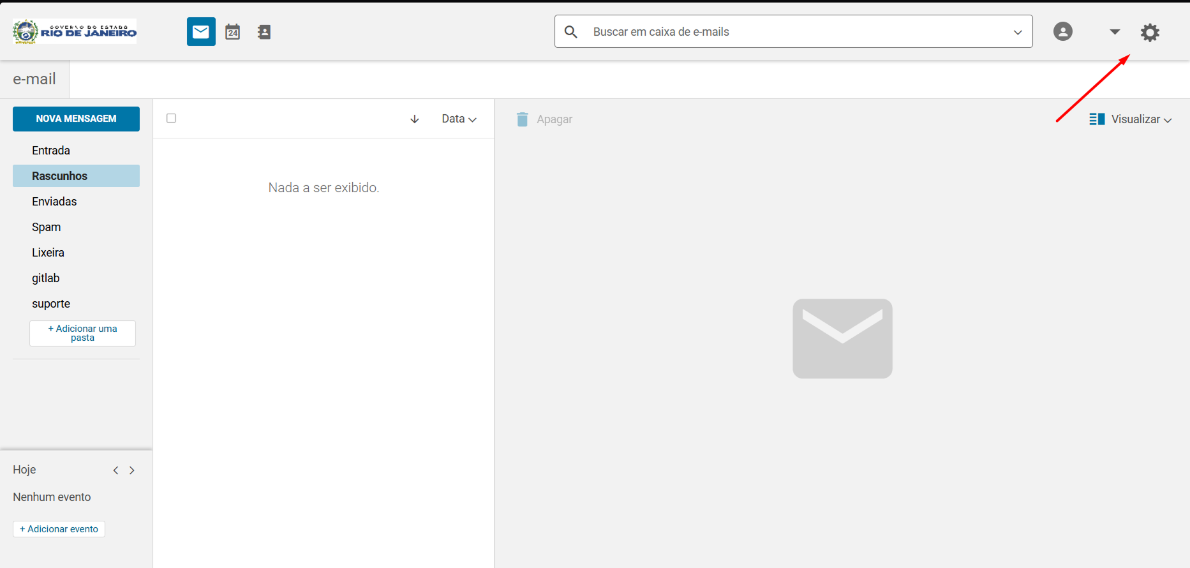
Task: Open the Data sort dropdown
Action: click(459, 119)
